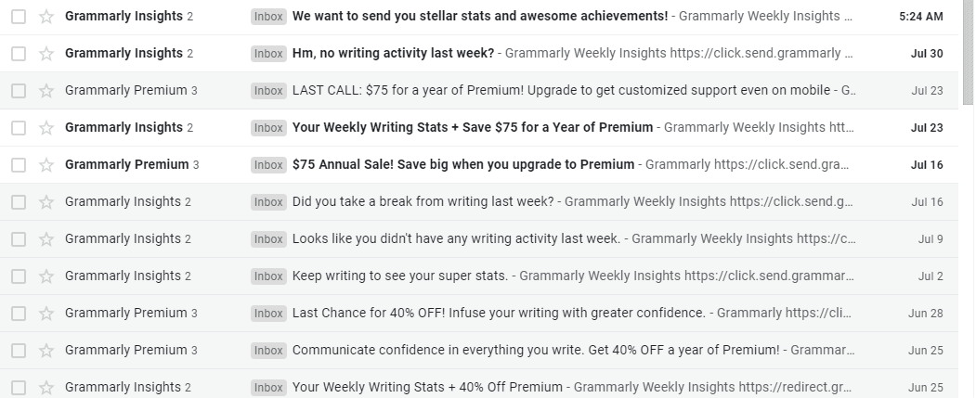Viewport: 976px width, 398px height.
Task: Check the box for 'stellar stats' email
Action: pyautogui.click(x=19, y=17)
